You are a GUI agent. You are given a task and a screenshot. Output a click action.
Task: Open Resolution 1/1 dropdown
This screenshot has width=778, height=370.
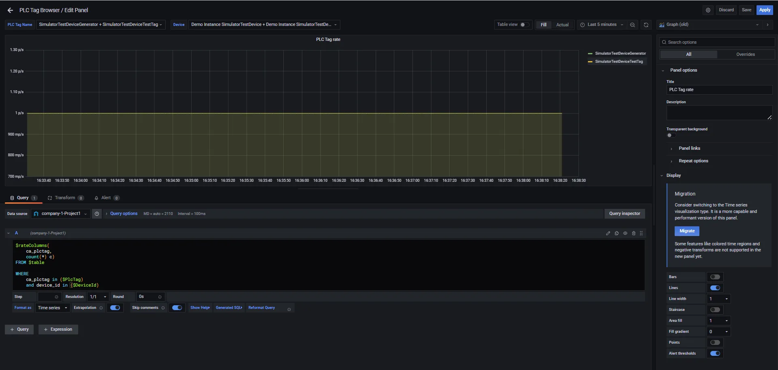[x=98, y=297]
